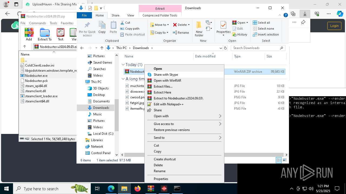Image resolution: width=346 pixels, height=194 pixels.
Task: Click Copy path in ribbon
Action: coord(130,29)
